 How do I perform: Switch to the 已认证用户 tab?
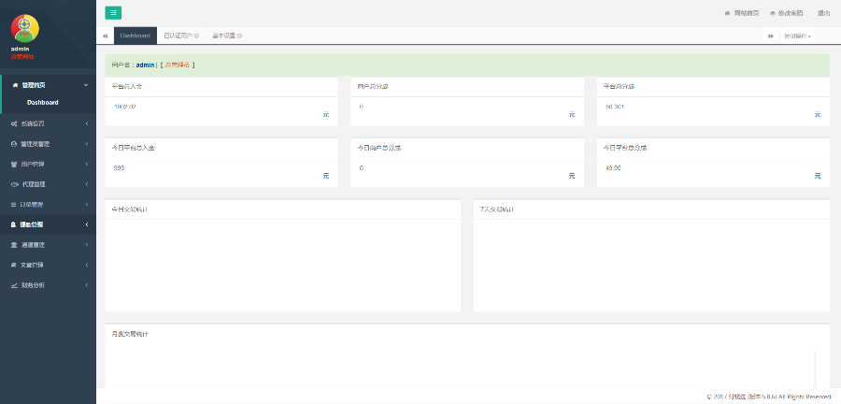point(177,36)
